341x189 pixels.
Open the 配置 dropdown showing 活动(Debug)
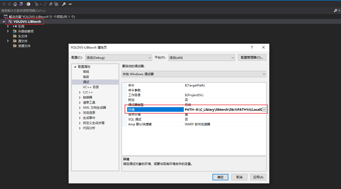119,58
